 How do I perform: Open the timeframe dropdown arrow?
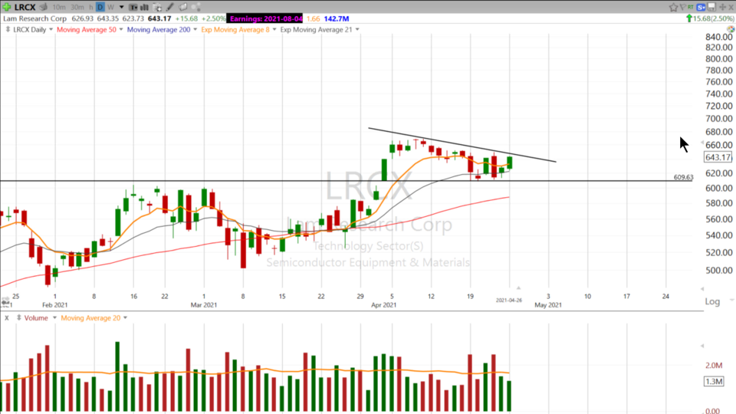click(x=122, y=7)
